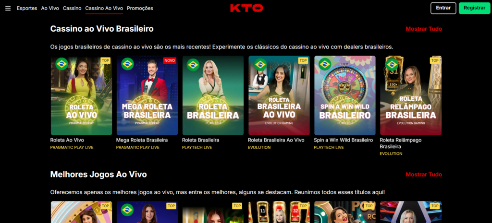Click Brazil flag on Roleta Brasileira card
Image resolution: width=492 pixels, height=223 pixels.
193,65
